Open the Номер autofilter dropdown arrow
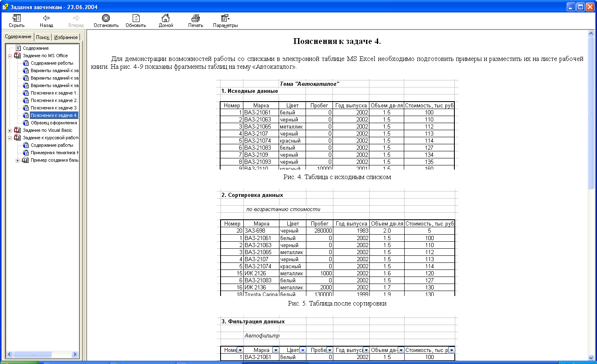 240,350
